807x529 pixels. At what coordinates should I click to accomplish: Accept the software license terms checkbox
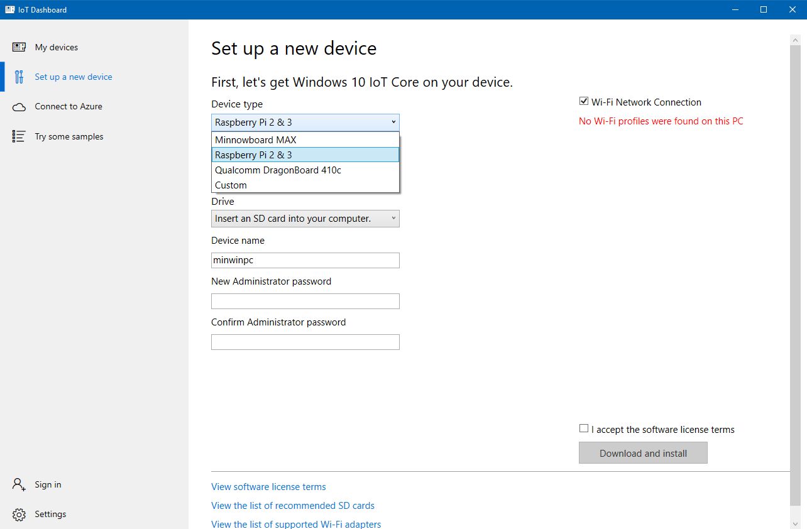(x=584, y=428)
